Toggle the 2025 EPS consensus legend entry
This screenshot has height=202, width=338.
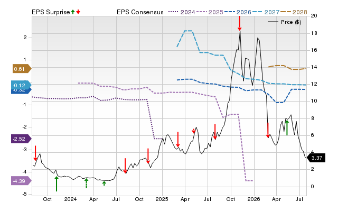coord(210,12)
